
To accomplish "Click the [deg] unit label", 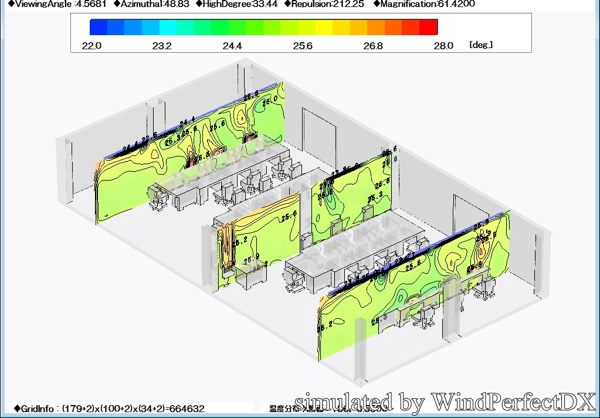I will point(481,45).
